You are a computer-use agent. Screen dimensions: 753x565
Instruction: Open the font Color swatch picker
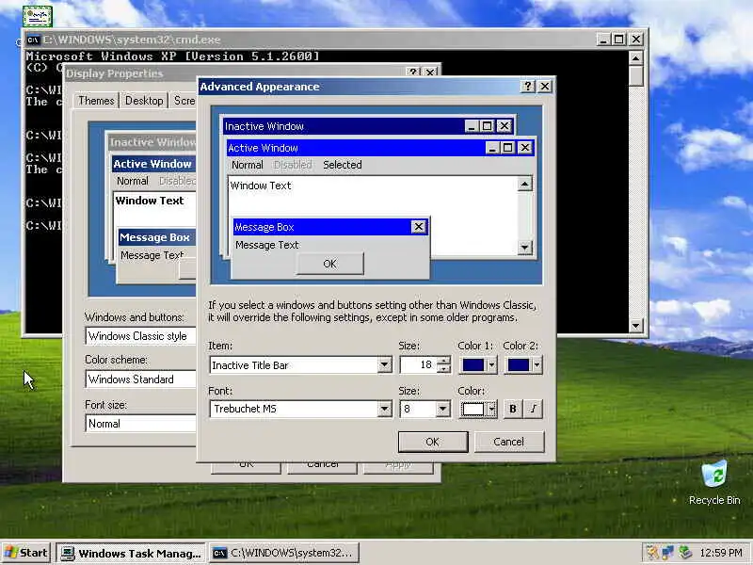(x=478, y=410)
